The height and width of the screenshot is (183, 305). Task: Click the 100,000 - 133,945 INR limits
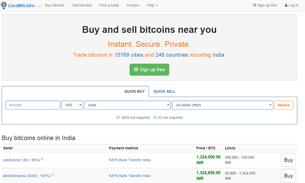[x=239, y=160]
